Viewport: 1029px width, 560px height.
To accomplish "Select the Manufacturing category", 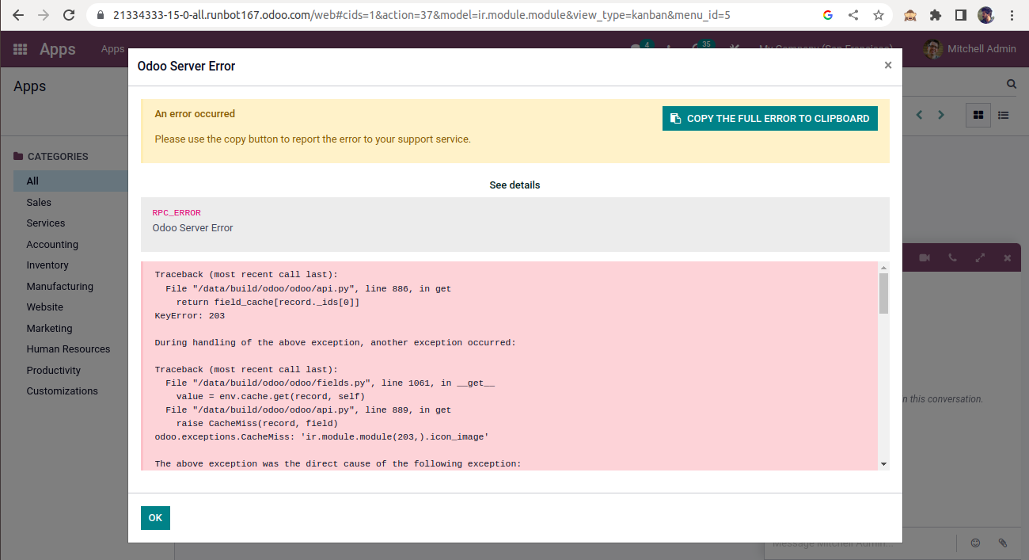I will click(60, 287).
